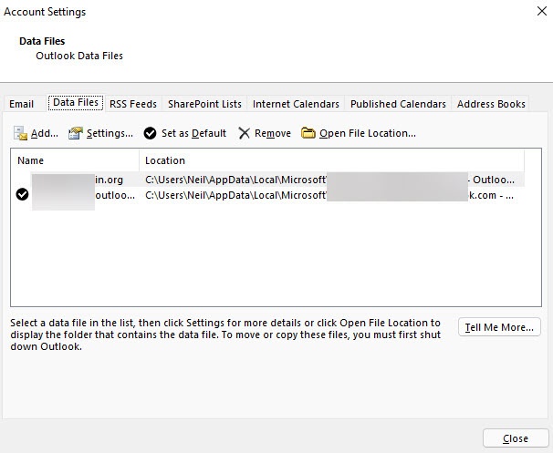Switch to the Address Books tab
The width and height of the screenshot is (553, 453).
491,104
